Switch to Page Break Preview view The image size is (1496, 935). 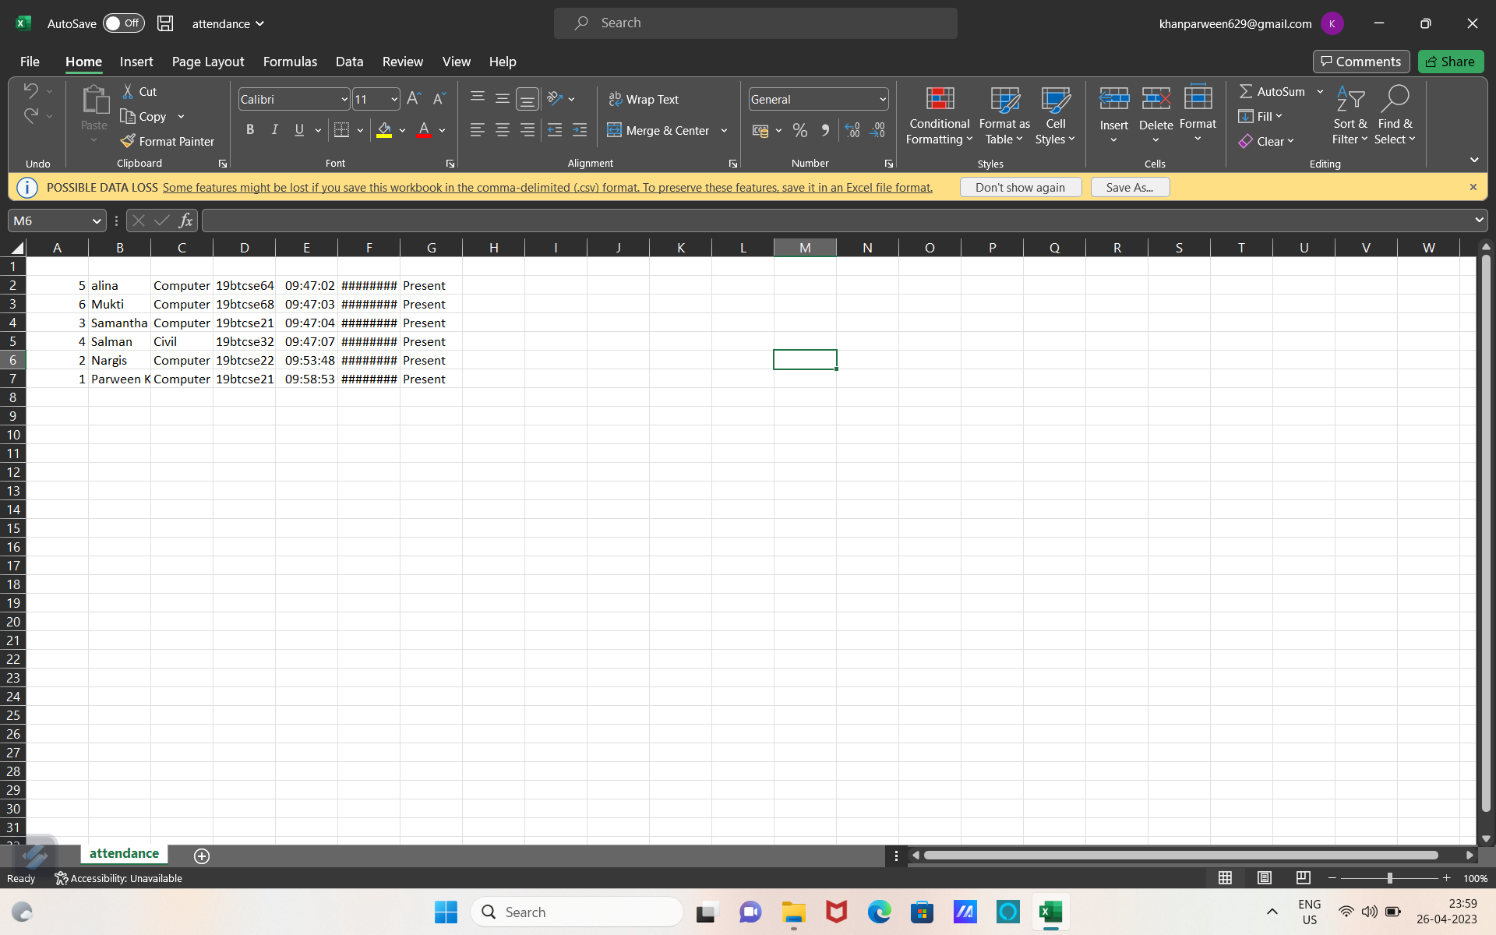click(1303, 878)
